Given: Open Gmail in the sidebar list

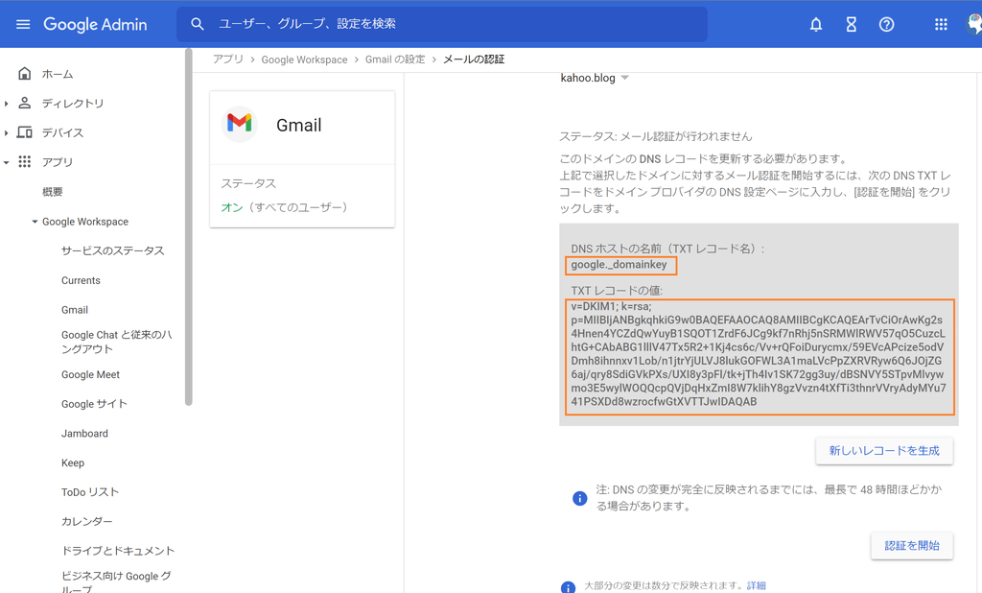Looking at the screenshot, I should [x=75, y=310].
